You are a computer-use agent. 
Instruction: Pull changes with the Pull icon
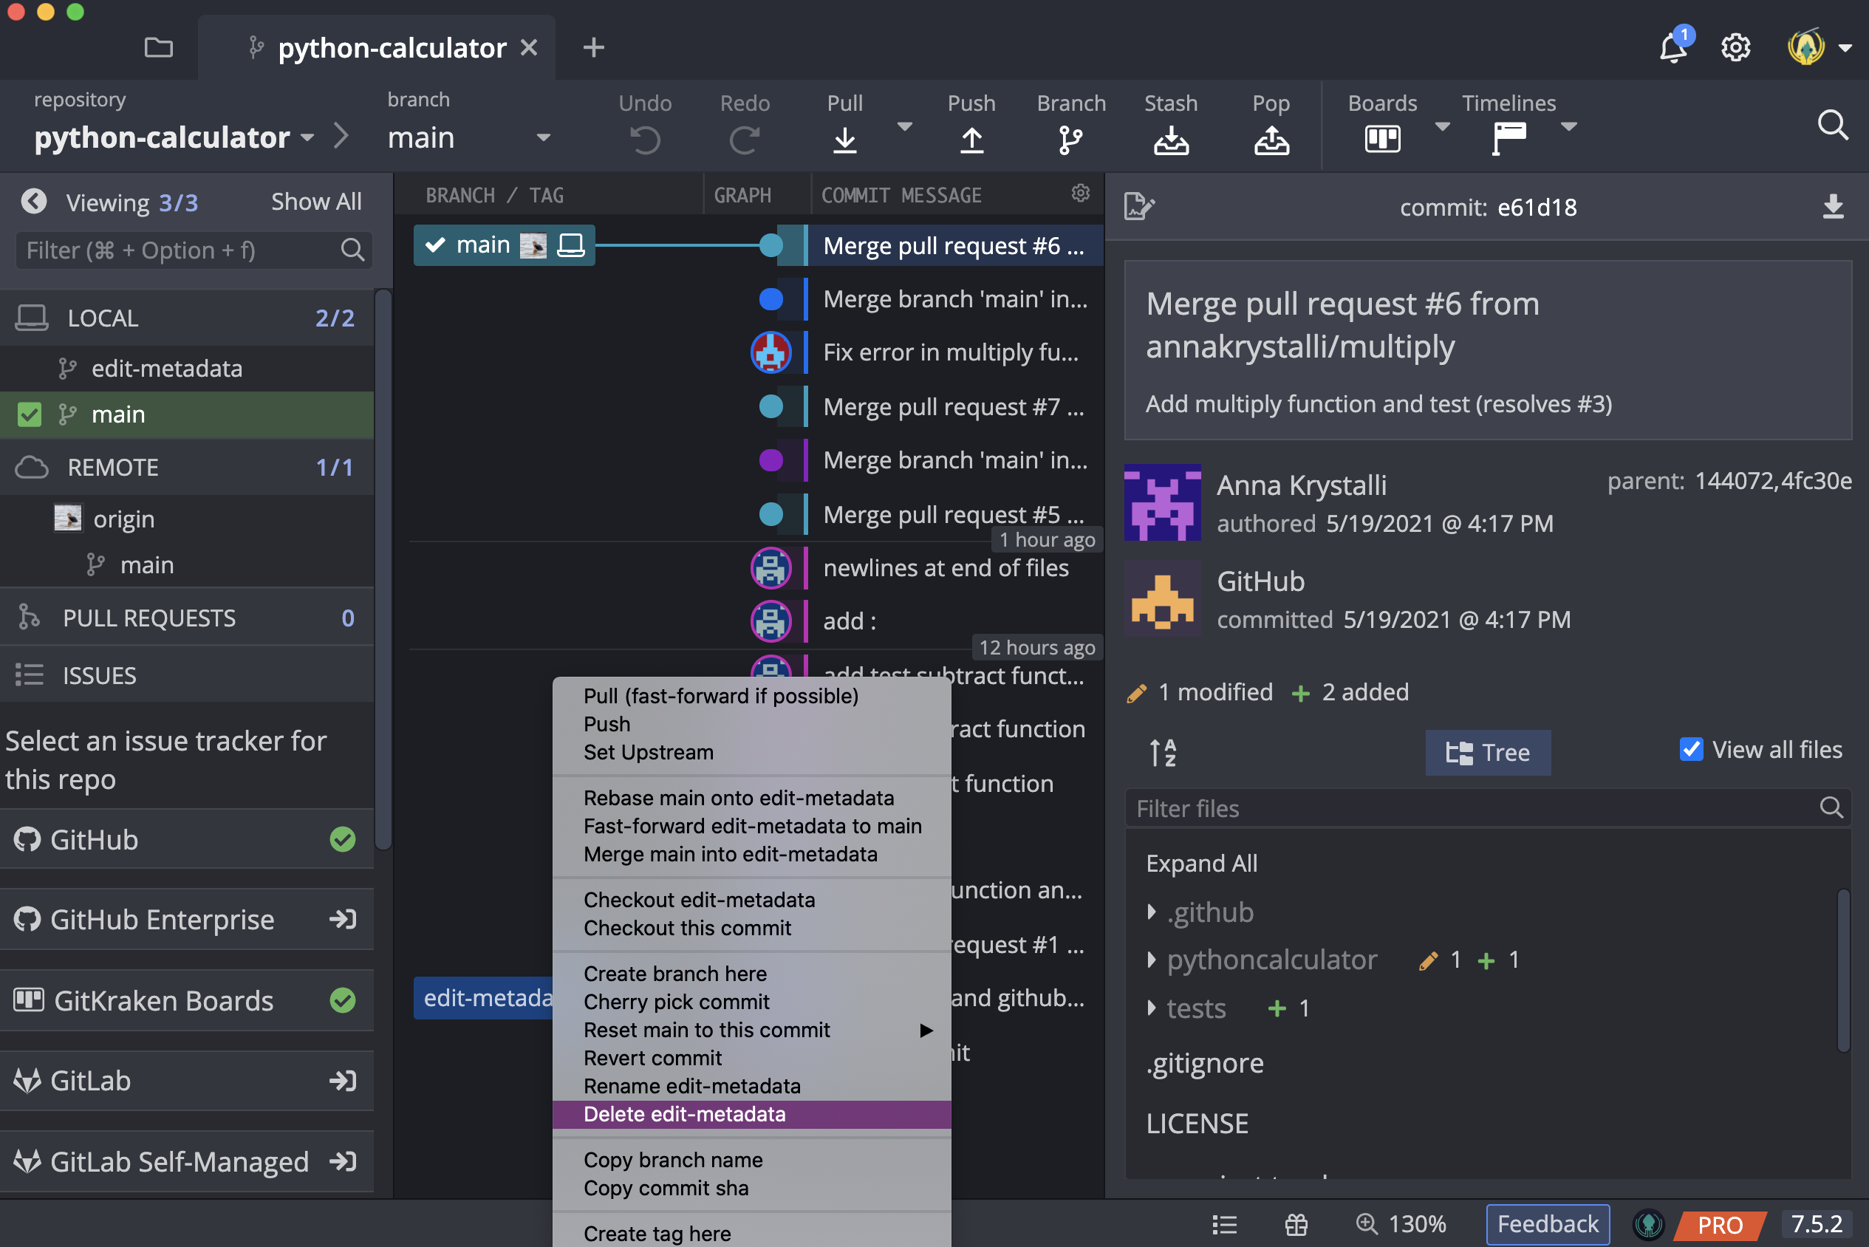[844, 140]
